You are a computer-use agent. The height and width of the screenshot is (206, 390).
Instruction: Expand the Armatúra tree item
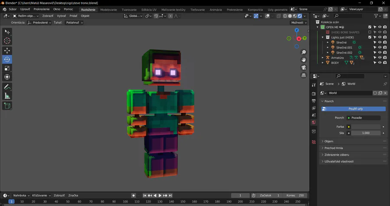click(322, 58)
